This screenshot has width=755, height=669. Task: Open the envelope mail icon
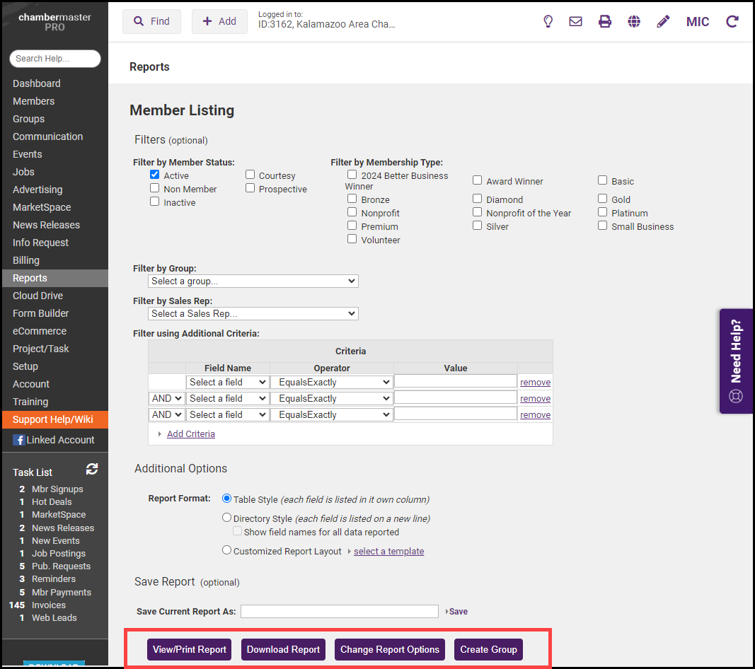576,21
